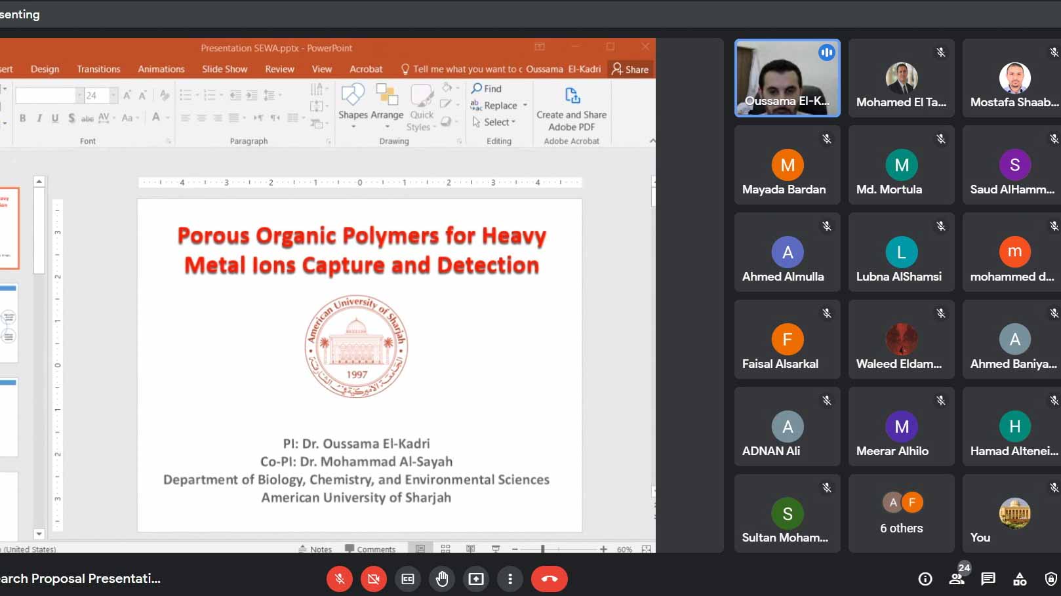Open the three-dot more options menu

coord(510,579)
